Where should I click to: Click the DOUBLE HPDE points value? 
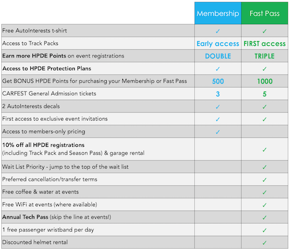click(x=218, y=56)
